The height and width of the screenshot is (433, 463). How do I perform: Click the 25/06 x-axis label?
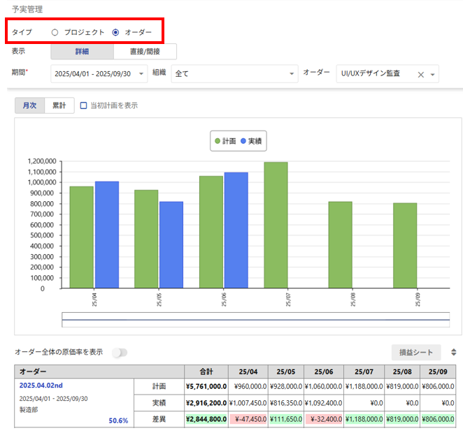pyautogui.click(x=224, y=300)
